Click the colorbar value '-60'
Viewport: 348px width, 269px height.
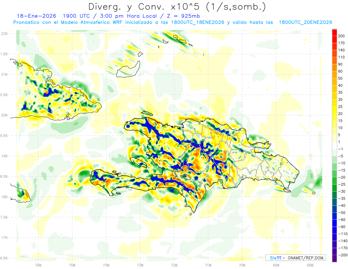point(342,220)
